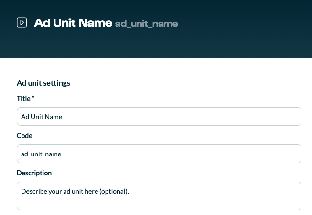Click the 'Ad Unit Name' header title

click(73, 23)
